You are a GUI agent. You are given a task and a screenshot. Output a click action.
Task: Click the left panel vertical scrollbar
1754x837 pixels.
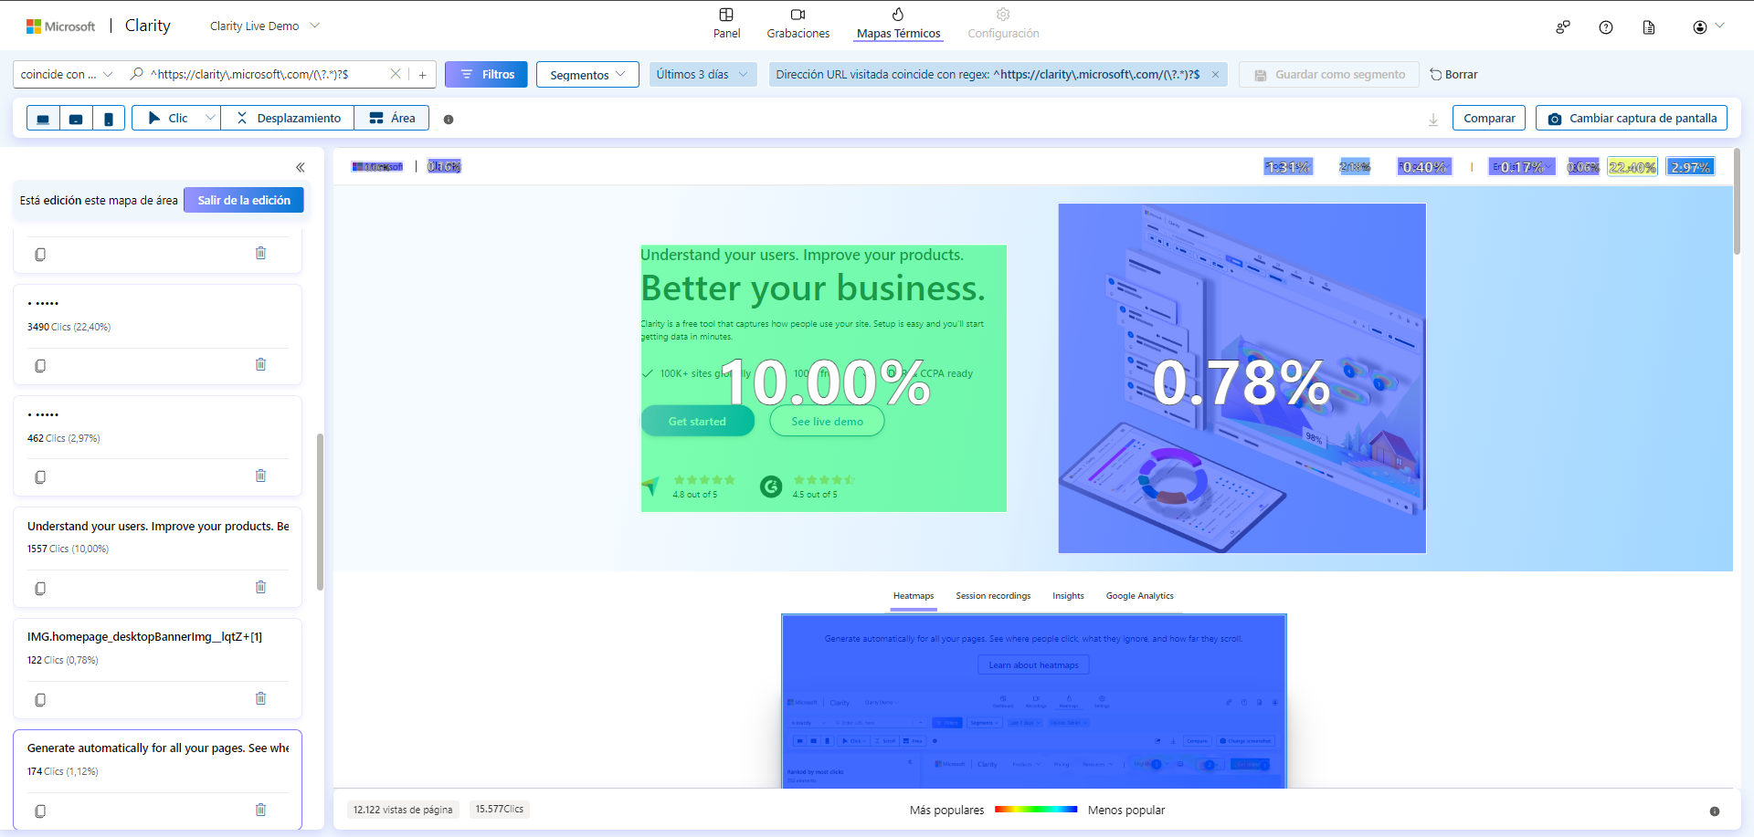[320, 511]
